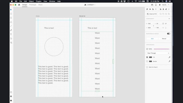Open the zoom percentage dropdown

point(168,5)
